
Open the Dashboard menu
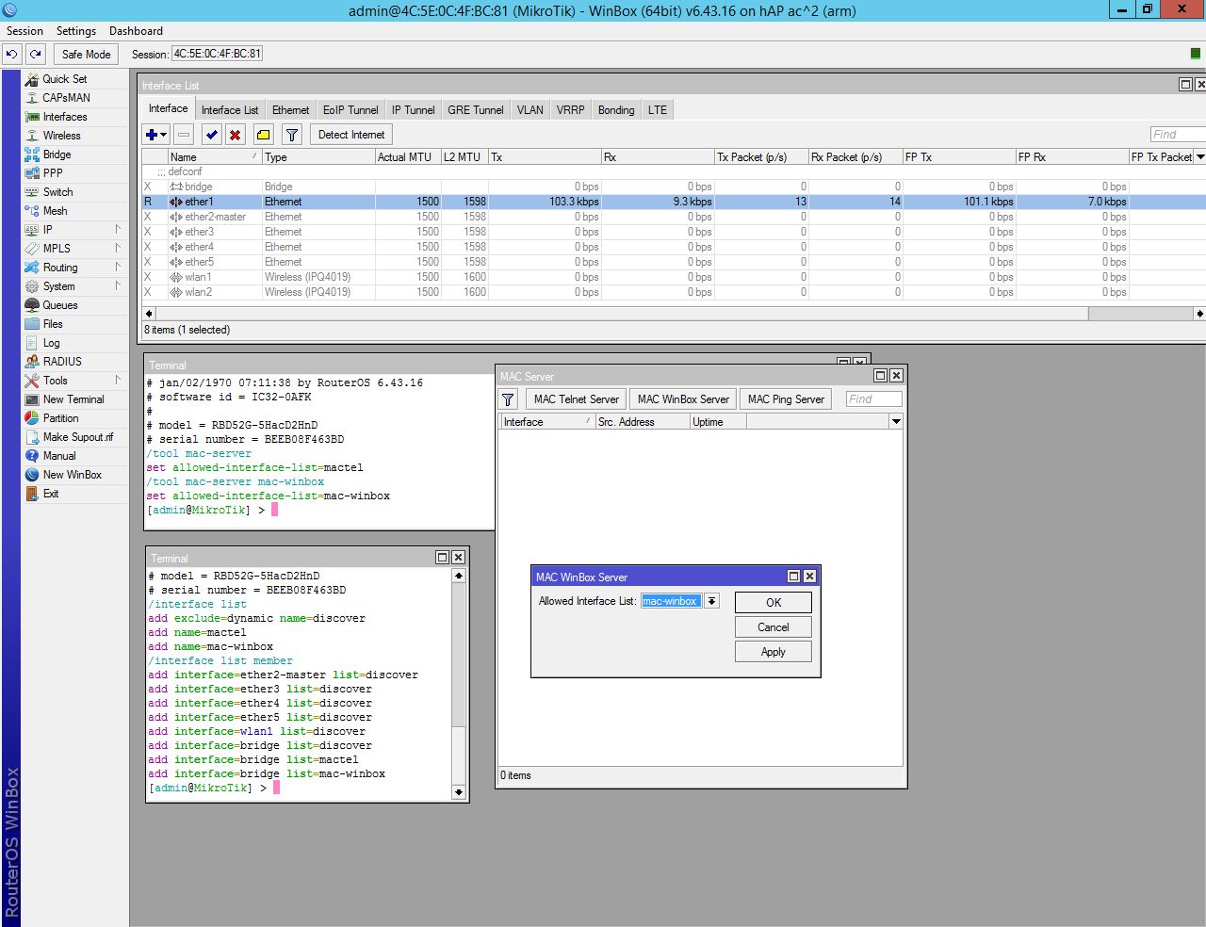tap(136, 31)
